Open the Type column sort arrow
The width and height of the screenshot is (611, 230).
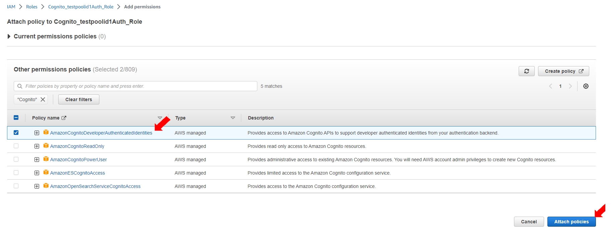(x=233, y=118)
